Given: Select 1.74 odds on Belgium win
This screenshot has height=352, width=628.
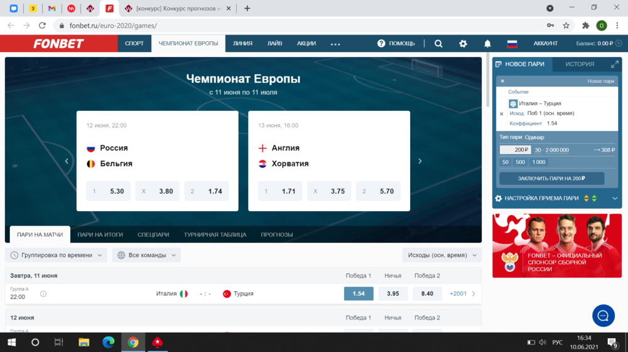Looking at the screenshot, I should pos(207,191).
